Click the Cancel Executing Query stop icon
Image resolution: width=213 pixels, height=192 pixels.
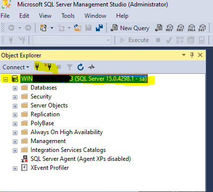(x=158, y=40)
